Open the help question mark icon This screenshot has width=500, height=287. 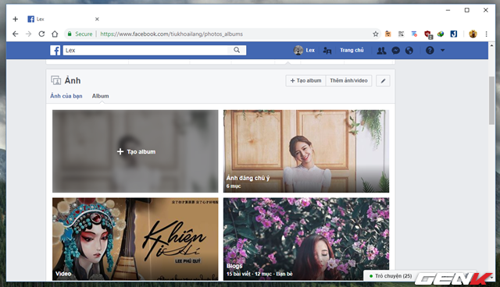430,50
